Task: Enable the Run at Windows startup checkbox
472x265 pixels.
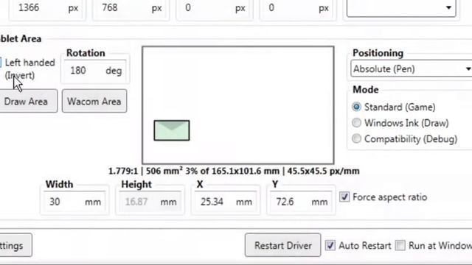Action: (x=400, y=245)
